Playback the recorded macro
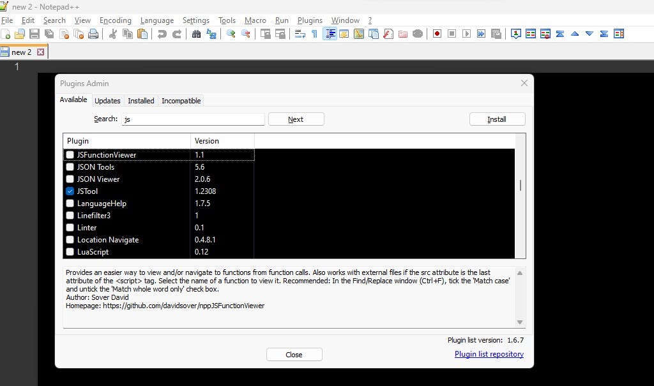 coord(466,34)
